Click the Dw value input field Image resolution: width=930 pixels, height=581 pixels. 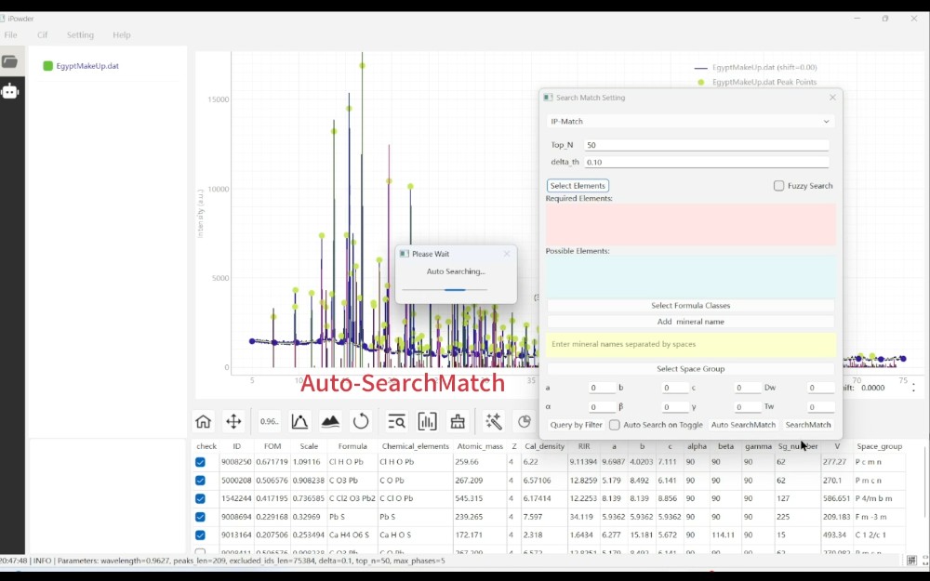point(820,388)
